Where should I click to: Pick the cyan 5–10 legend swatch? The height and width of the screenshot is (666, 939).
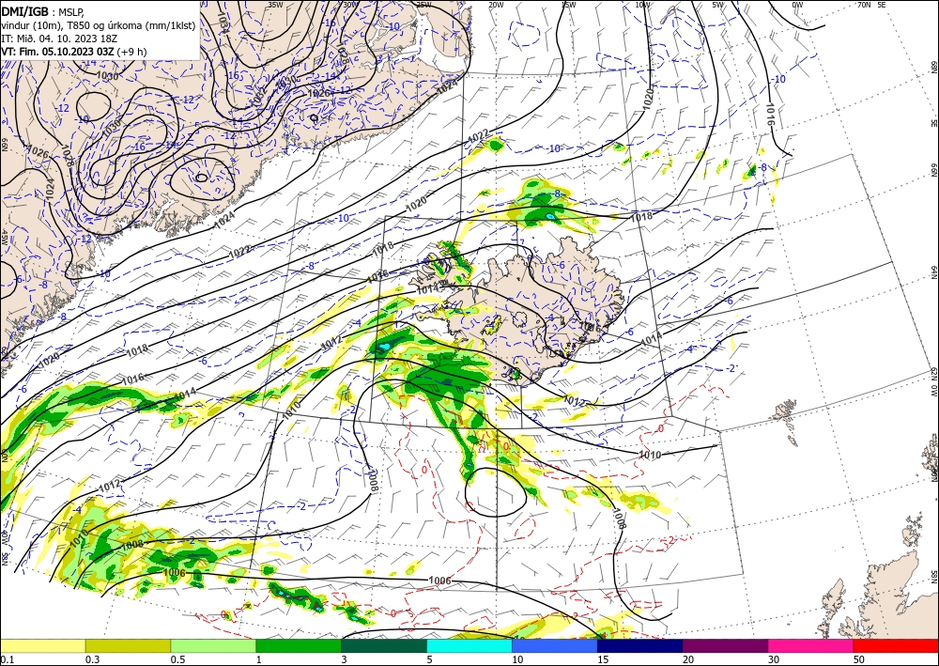coord(469,645)
